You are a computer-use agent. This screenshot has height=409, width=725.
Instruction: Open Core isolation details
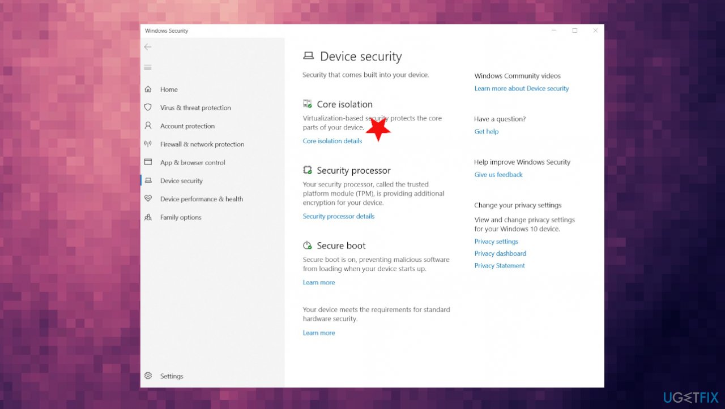332,141
